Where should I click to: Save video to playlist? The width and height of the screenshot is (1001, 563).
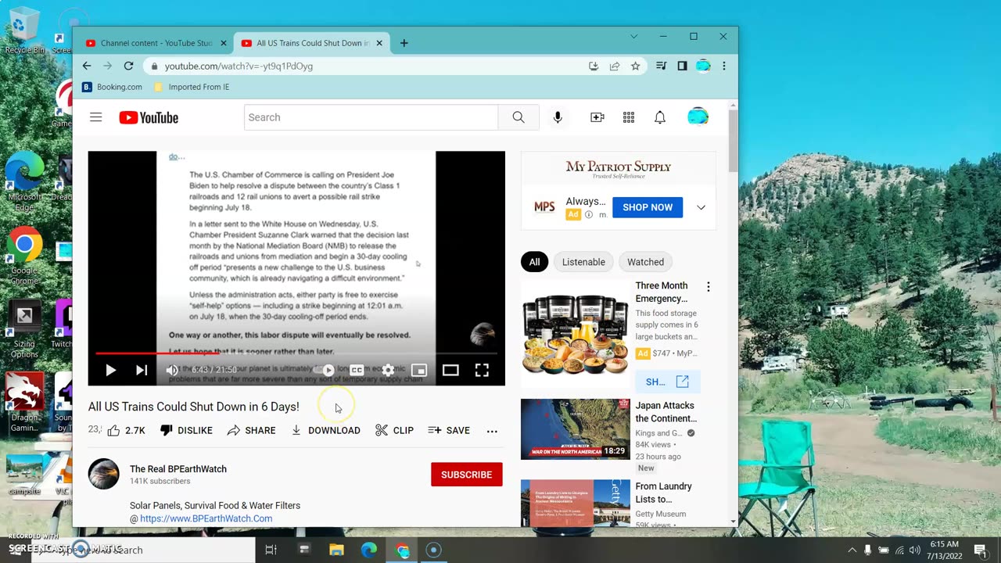pos(449,430)
